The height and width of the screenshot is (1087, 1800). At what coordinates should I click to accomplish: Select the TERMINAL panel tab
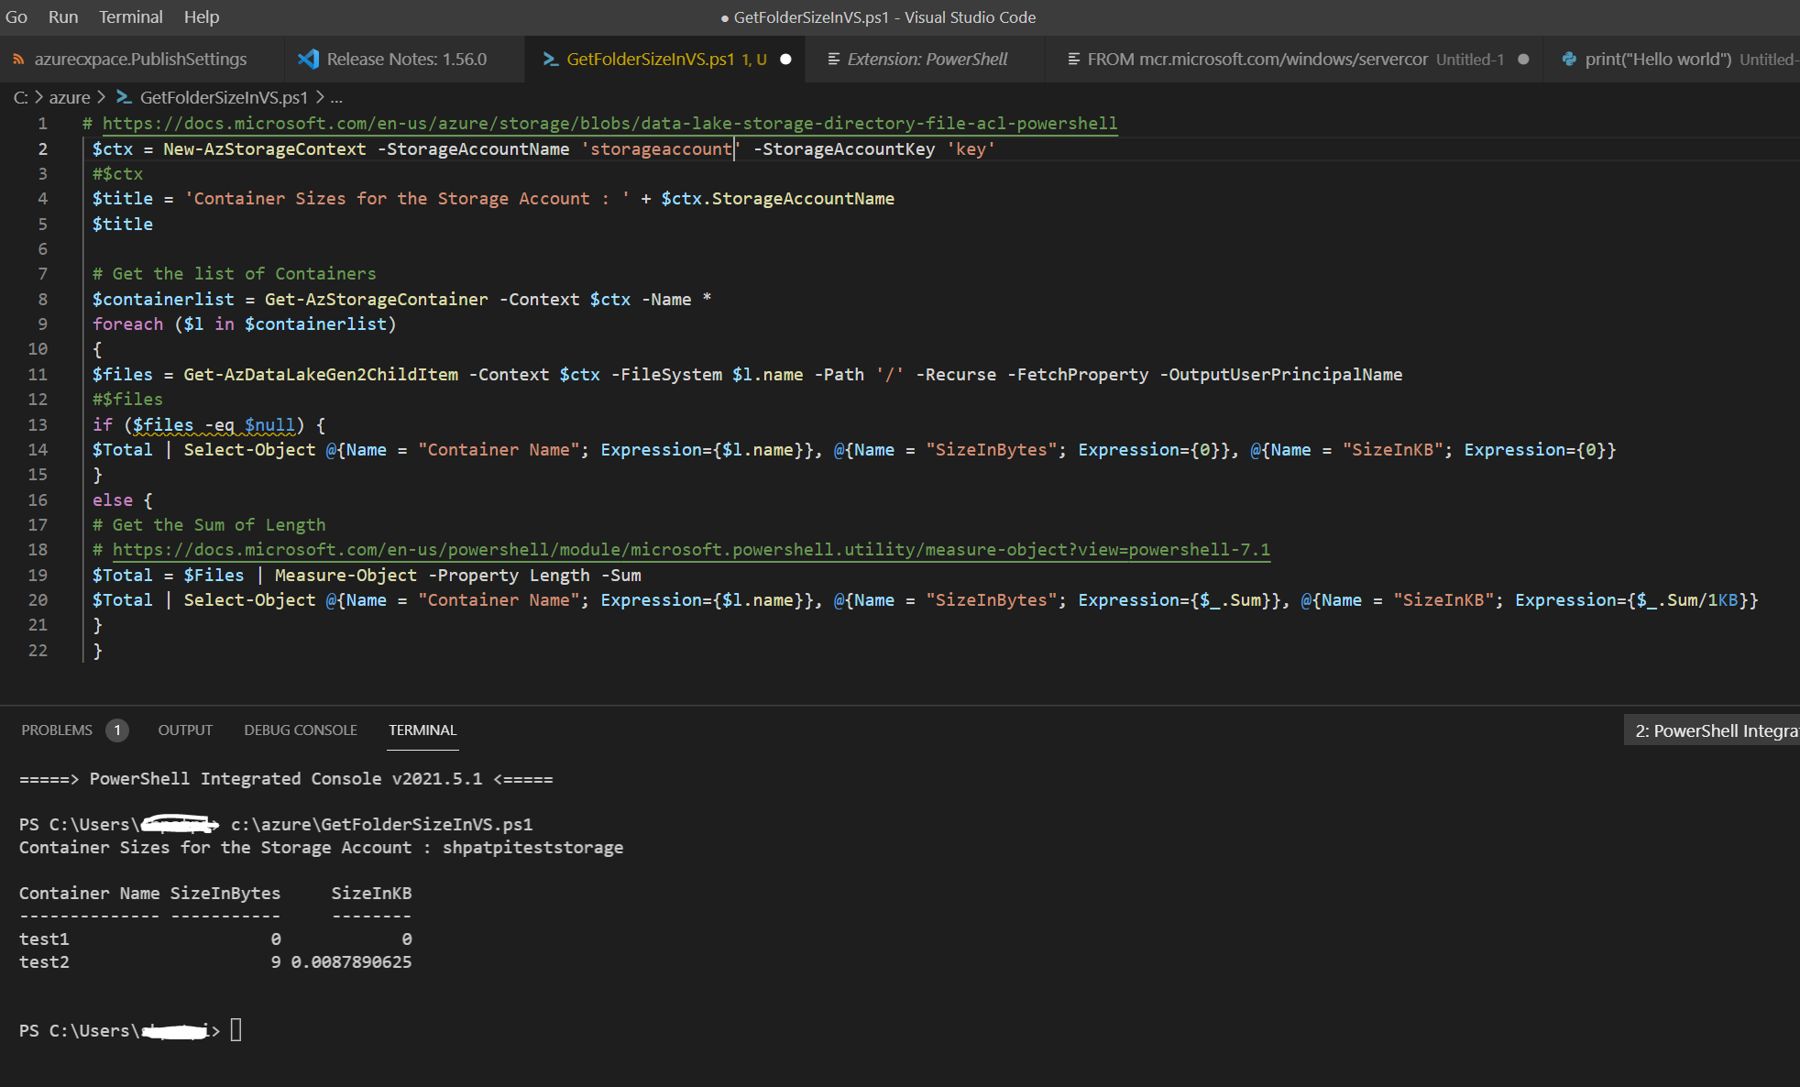pyautogui.click(x=423, y=730)
